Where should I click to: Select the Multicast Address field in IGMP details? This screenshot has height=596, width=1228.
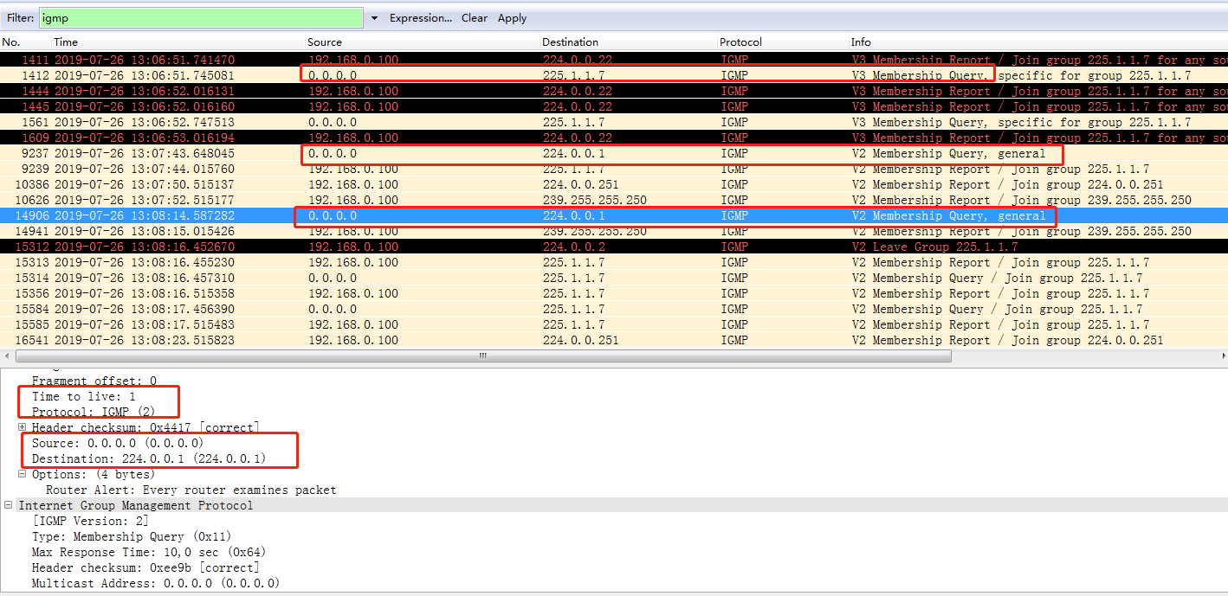click(147, 582)
